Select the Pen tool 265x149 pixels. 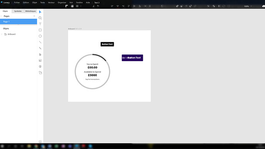tap(40, 54)
